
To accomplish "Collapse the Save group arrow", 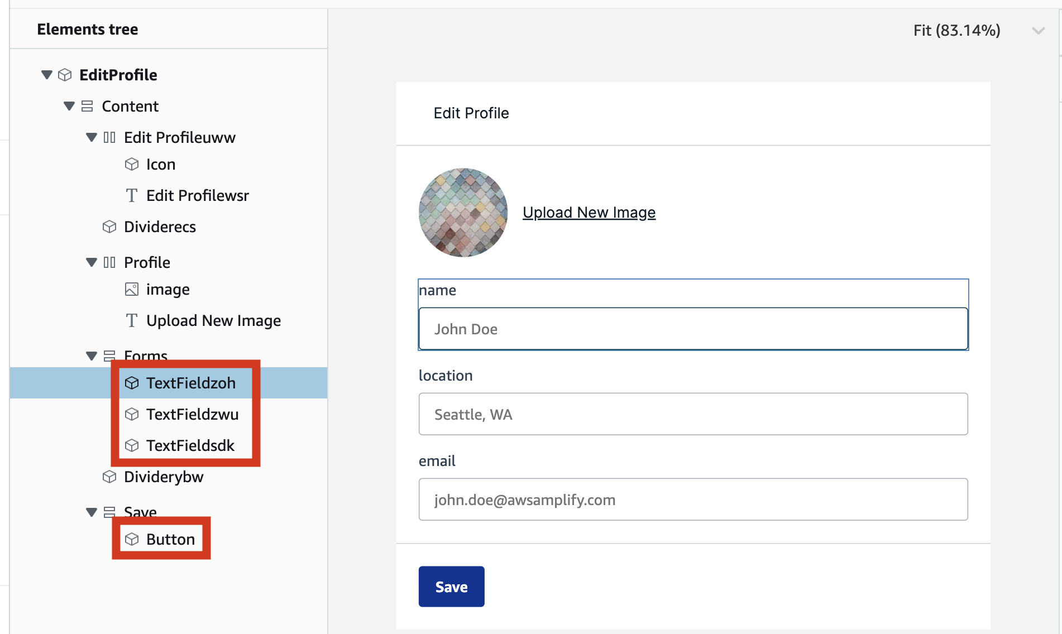I will pyautogui.click(x=92, y=512).
